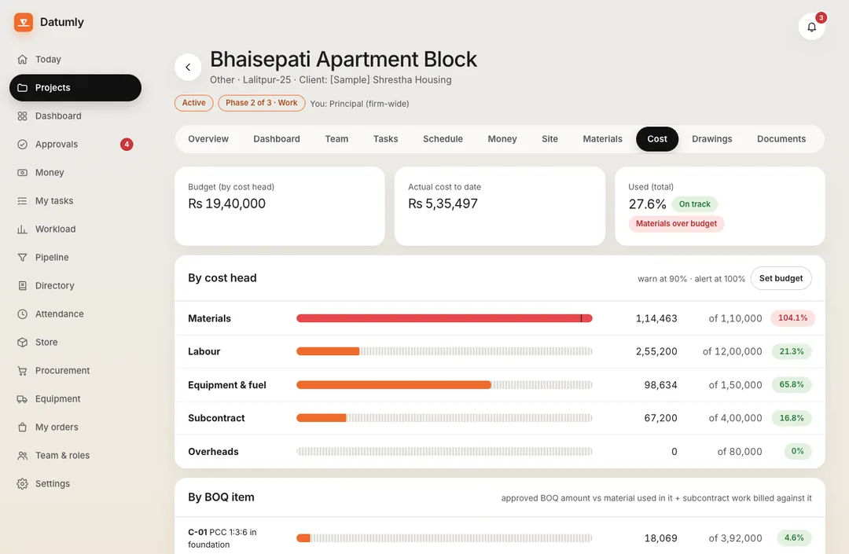Click the Subcontract progress bar

coord(444,418)
